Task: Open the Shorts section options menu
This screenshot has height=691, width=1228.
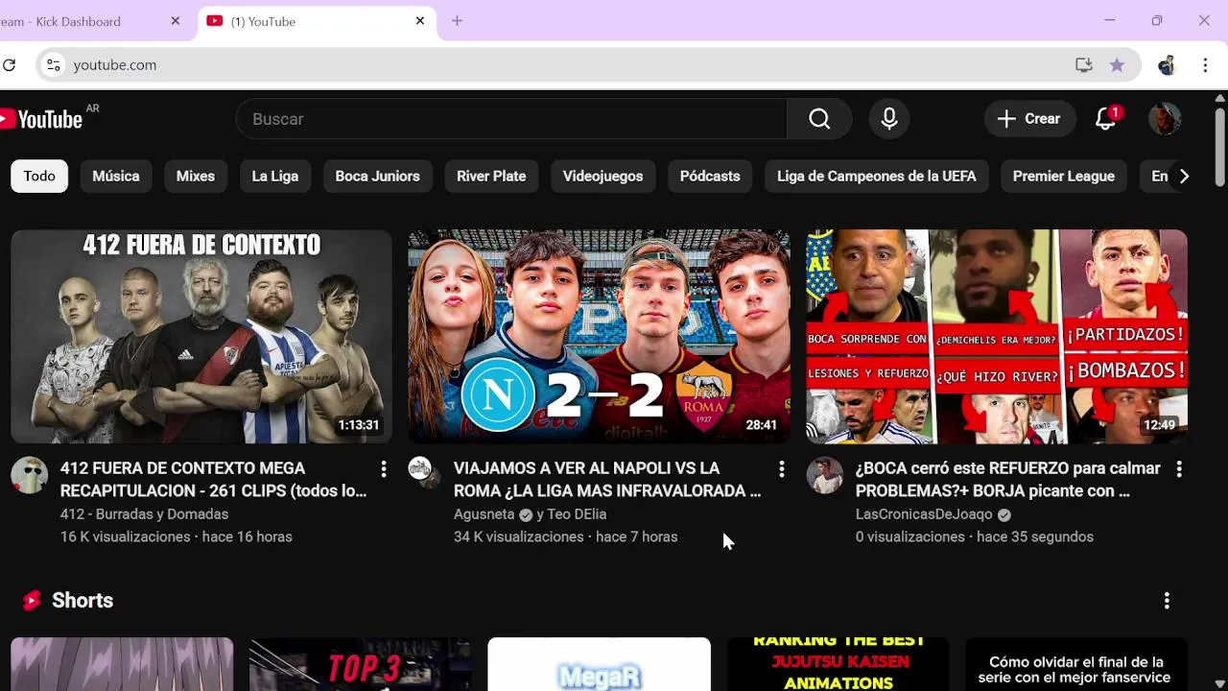Action: pos(1167,601)
